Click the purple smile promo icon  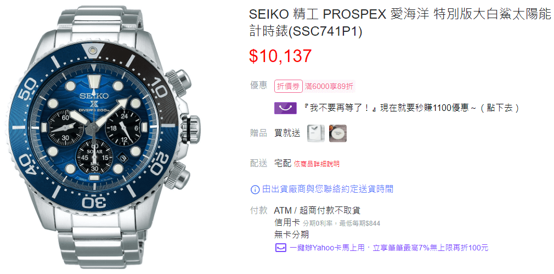(286, 108)
